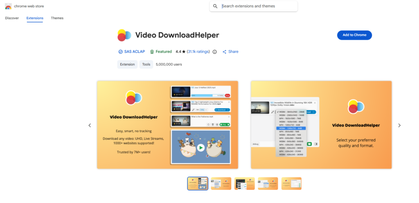The width and height of the screenshot is (419, 203).
Task: Click 'Trusted by 7M+ users!' text
Action: (x=134, y=152)
